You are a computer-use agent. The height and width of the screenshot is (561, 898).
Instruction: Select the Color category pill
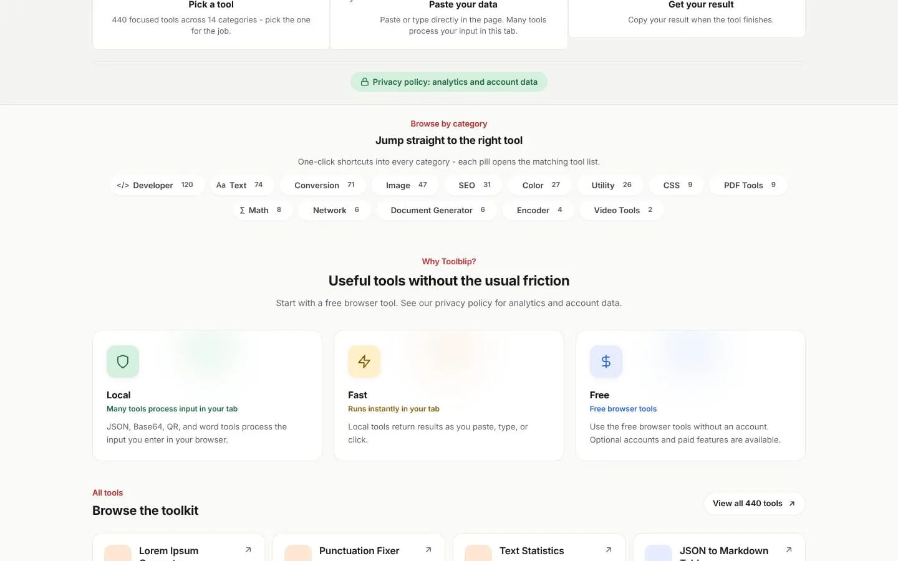(x=539, y=185)
